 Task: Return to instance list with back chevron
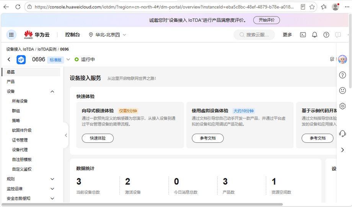(x=9, y=59)
